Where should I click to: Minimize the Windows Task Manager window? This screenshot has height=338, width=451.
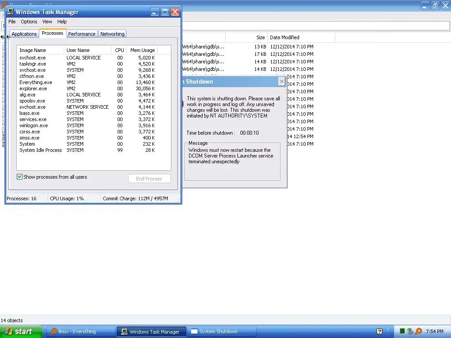[155, 12]
